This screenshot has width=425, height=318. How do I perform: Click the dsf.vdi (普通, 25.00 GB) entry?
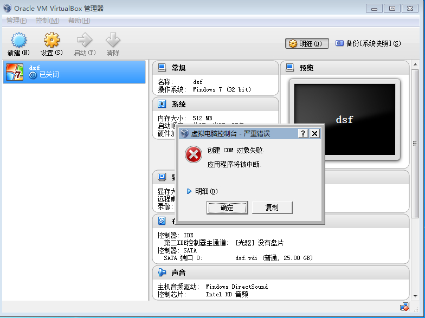click(274, 258)
